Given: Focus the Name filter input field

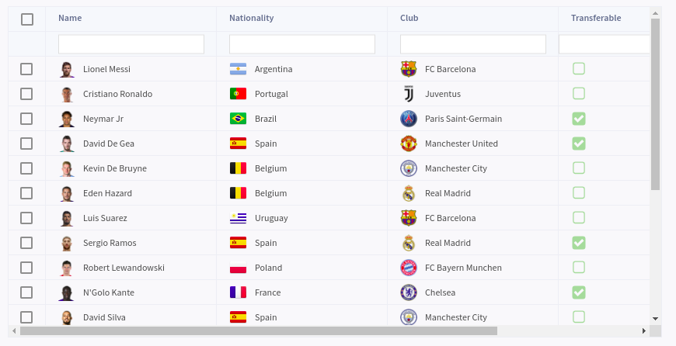Looking at the screenshot, I should (131, 44).
